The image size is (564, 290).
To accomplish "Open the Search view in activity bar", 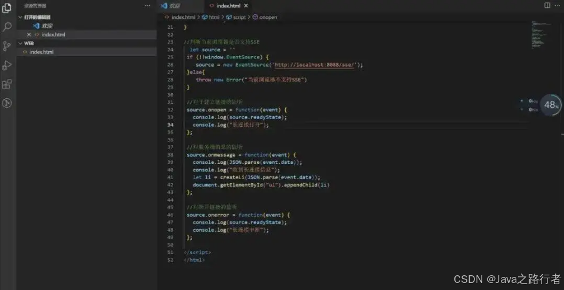I will tap(7, 27).
